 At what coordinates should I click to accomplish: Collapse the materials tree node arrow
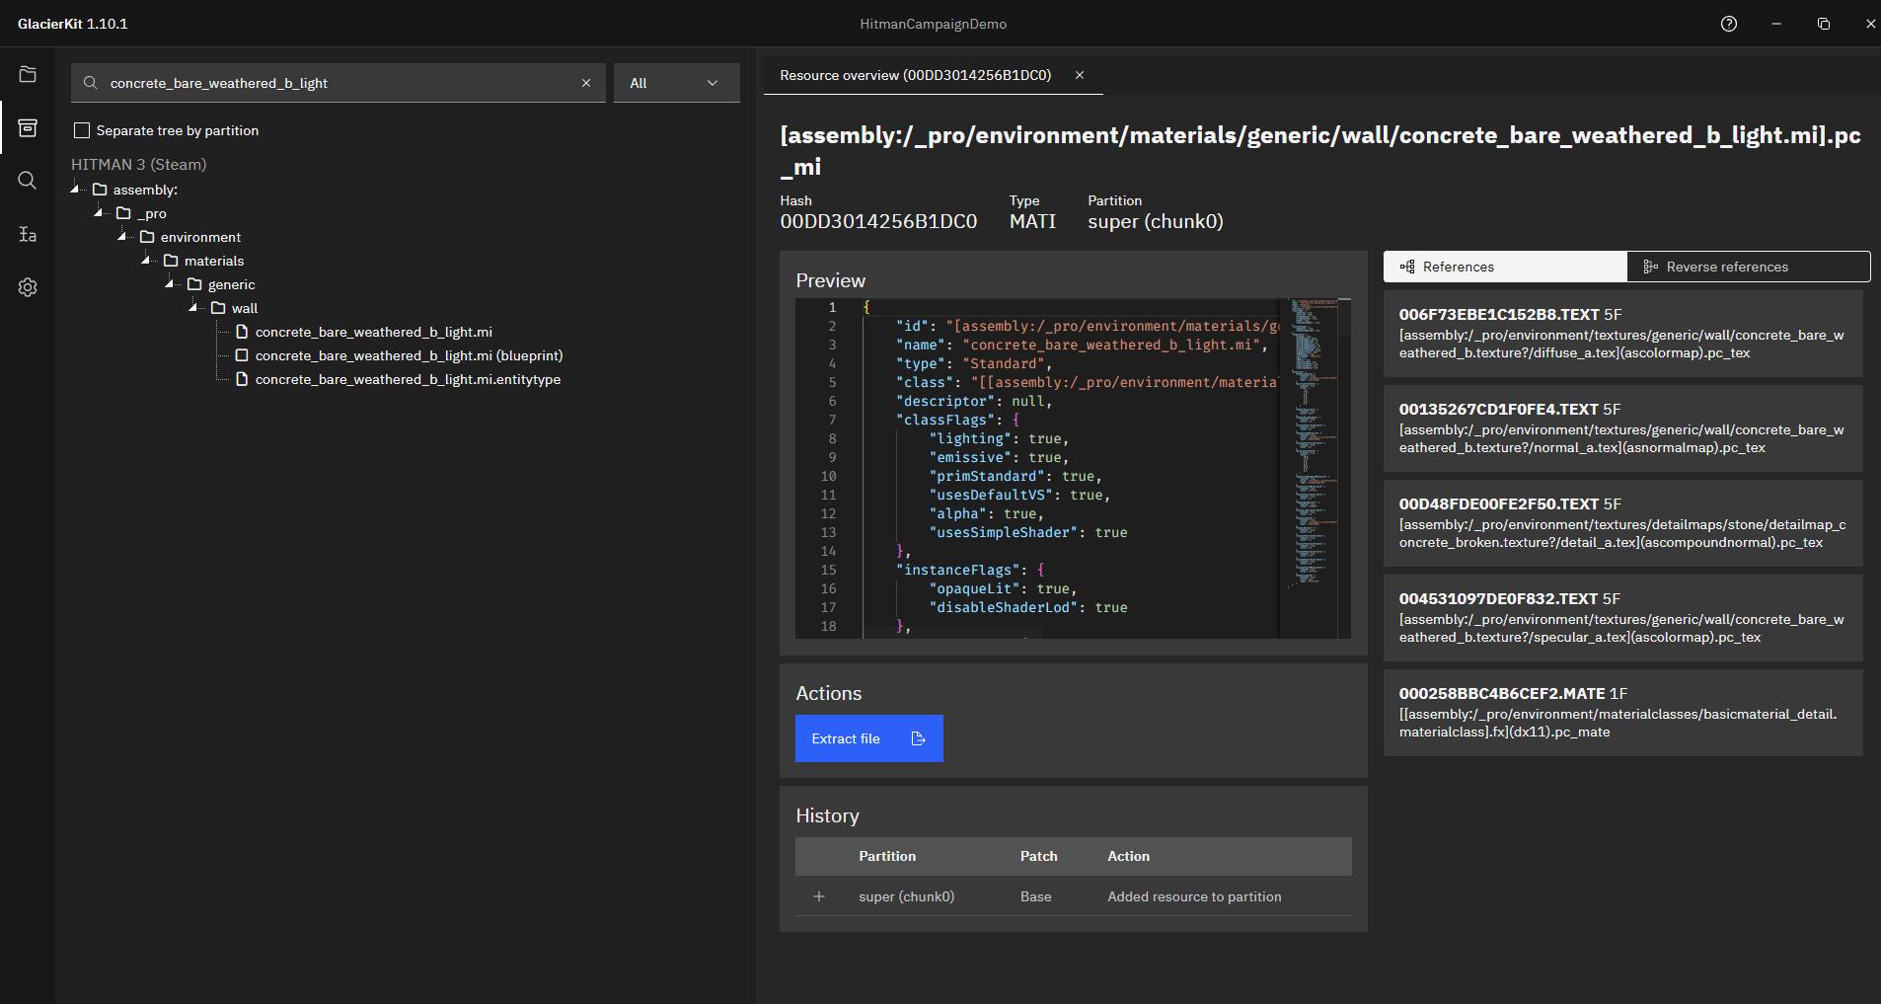point(147,261)
